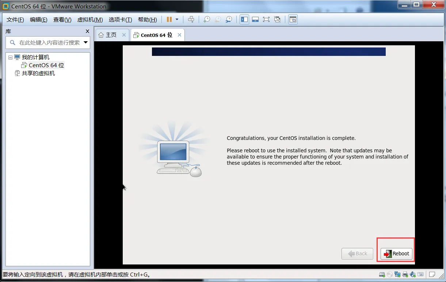
Task: Click the message log note icon
Action: [x=432, y=274]
